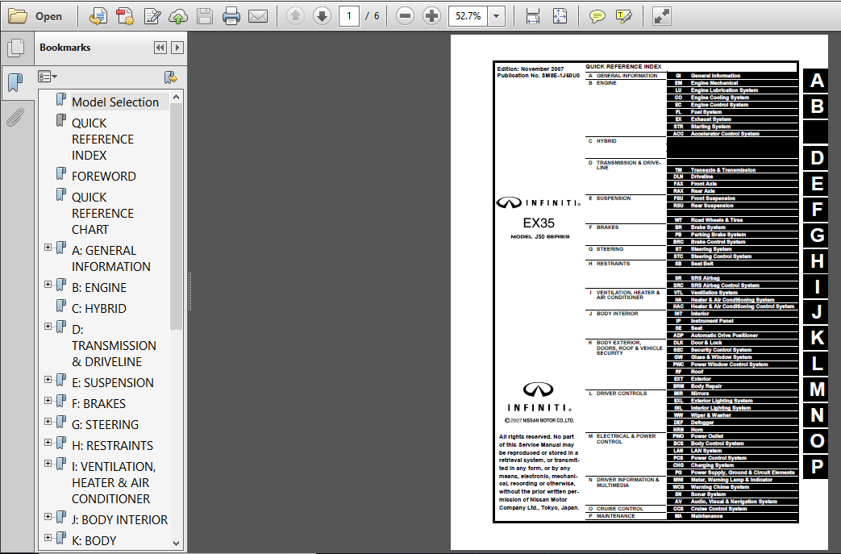Add a sticky note comment icon
The width and height of the screenshot is (841, 554).
point(597,17)
